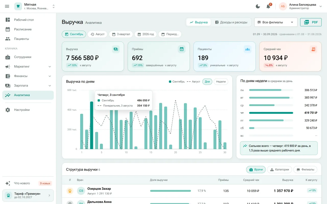Viewport: 327px width, 204px height.
Task: Toggle dark mode moon icon
Action: coord(258,6)
